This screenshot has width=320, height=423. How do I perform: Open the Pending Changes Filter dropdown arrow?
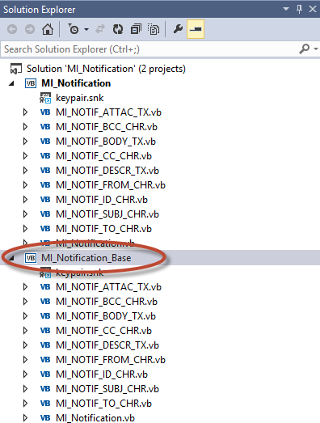86,29
